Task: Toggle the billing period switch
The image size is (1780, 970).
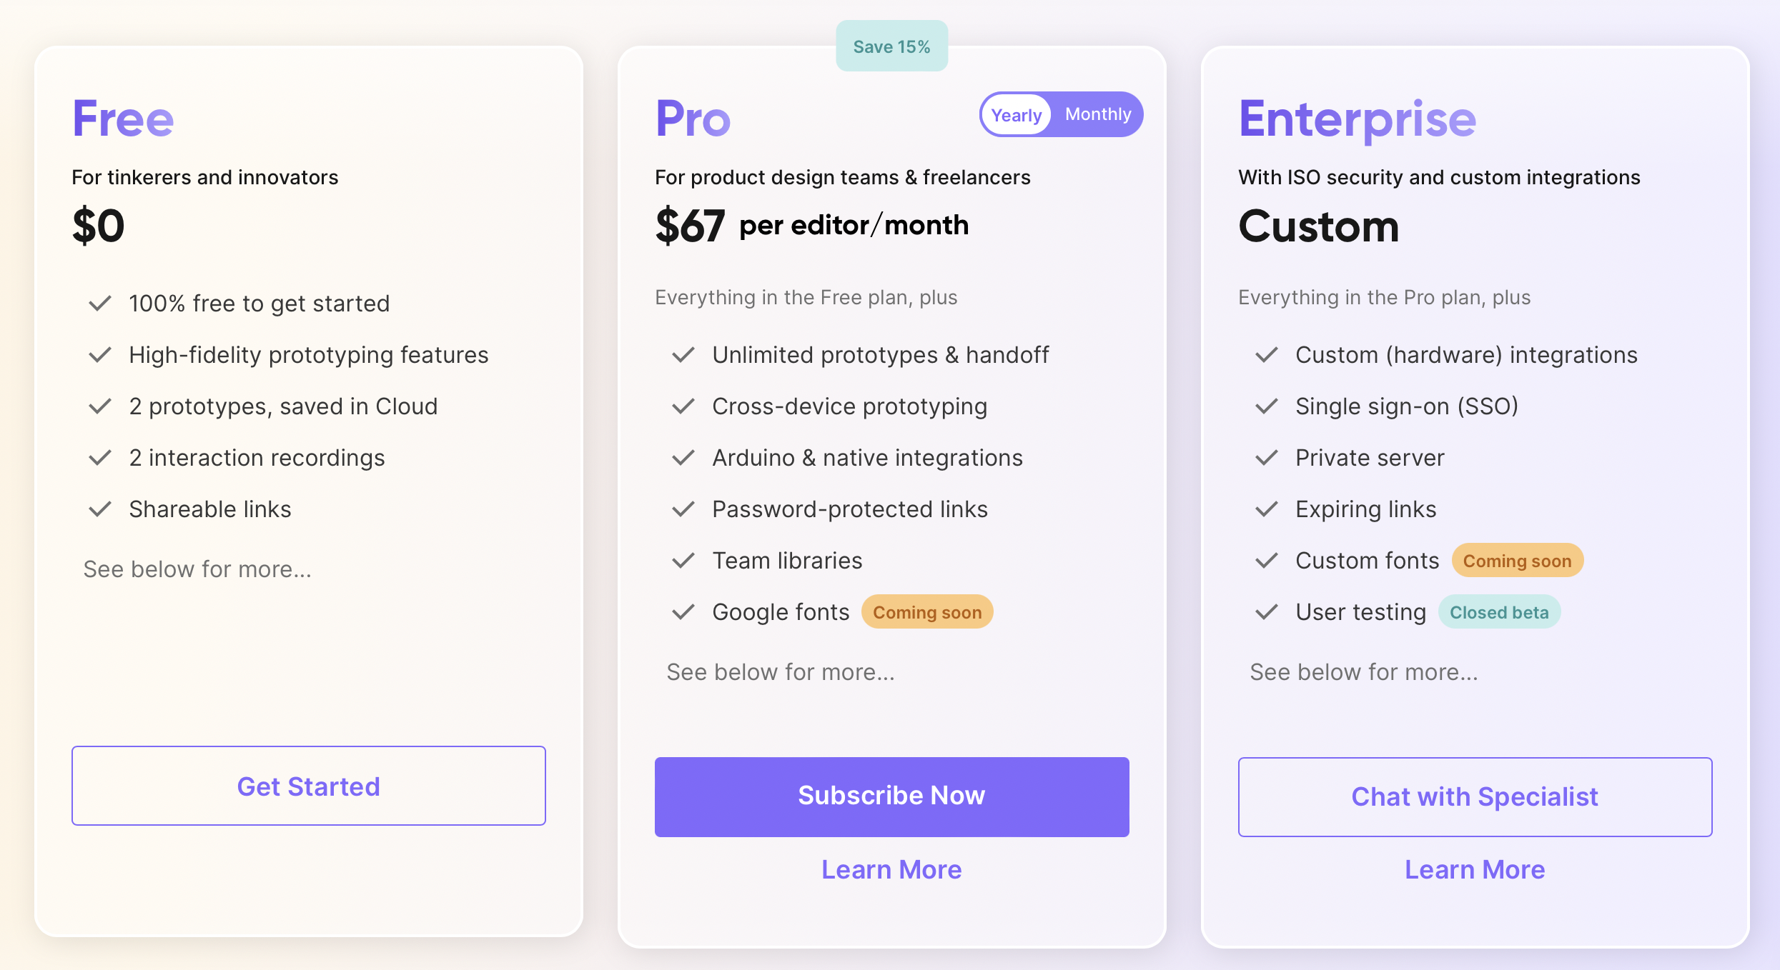Action: pos(1061,114)
